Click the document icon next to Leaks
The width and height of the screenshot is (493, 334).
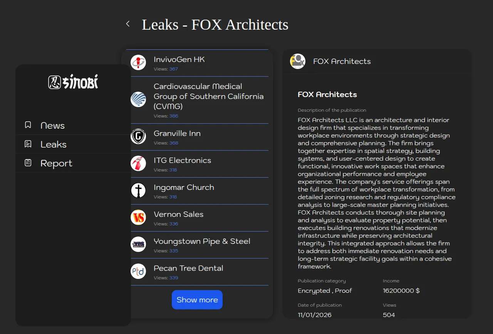pos(28,144)
